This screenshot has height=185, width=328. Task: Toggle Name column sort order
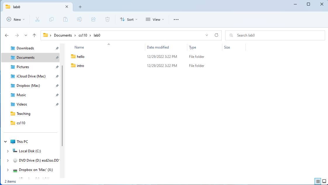pyautogui.click(x=79, y=47)
